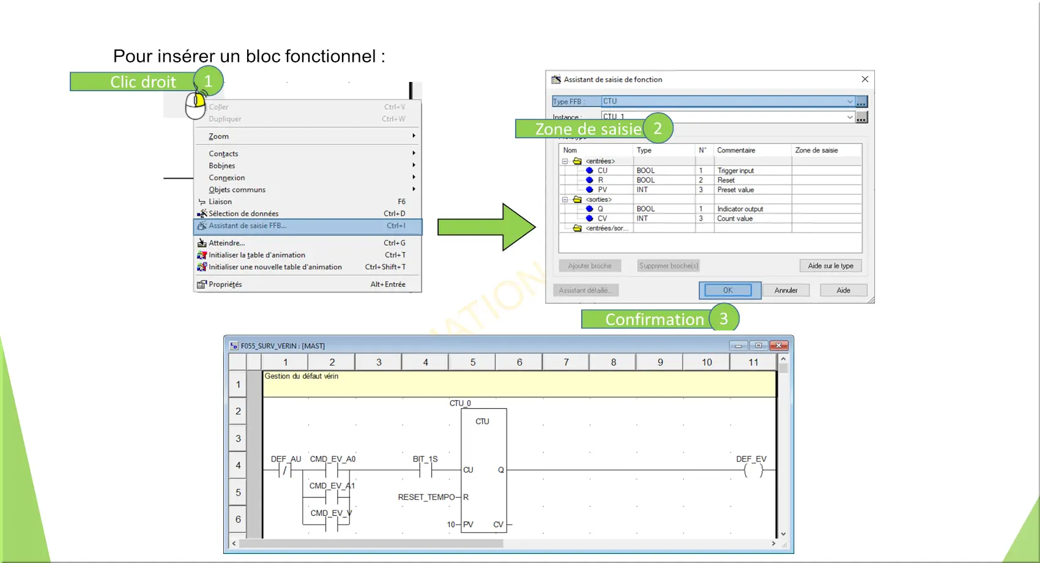Open Assistant de saisie FFB menu entry
The image size is (1040, 563).
pyautogui.click(x=308, y=226)
